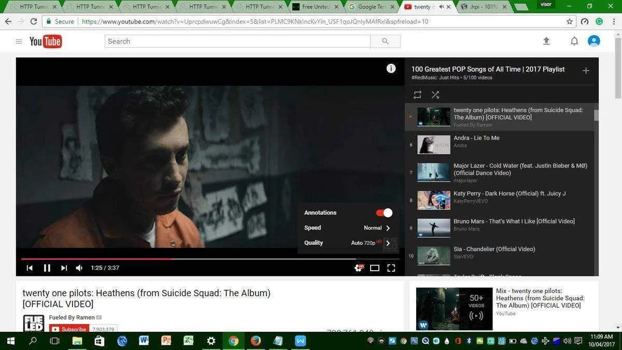The height and width of the screenshot is (350, 622).
Task: Click the YouTube search input field
Action: pyautogui.click(x=237, y=41)
